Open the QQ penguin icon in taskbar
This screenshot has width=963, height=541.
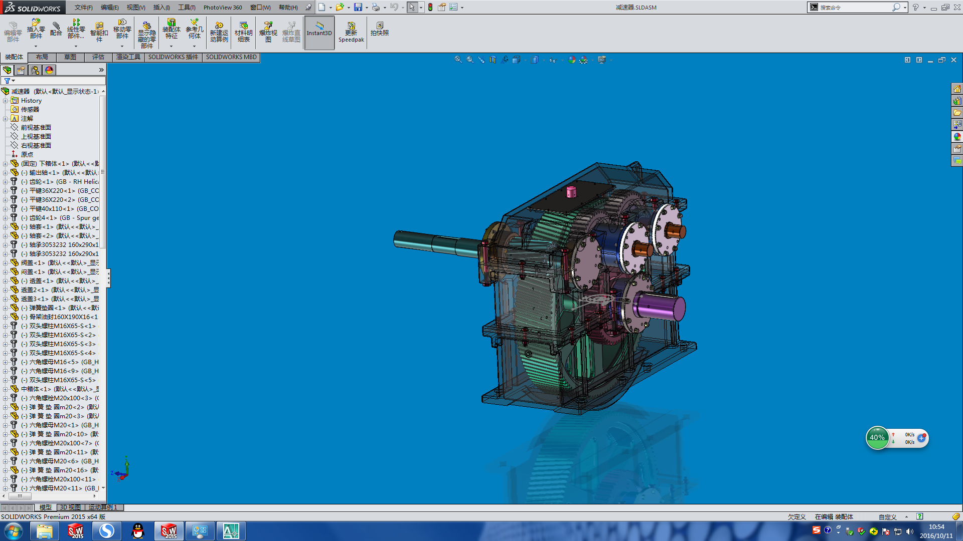click(x=137, y=531)
